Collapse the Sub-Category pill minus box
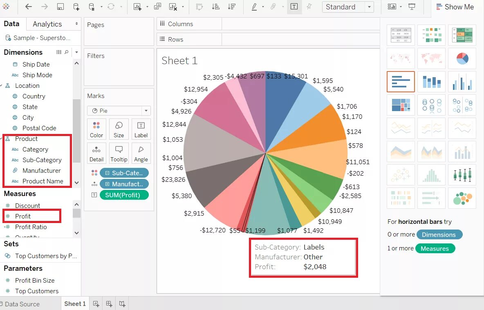The height and width of the screenshot is (310, 484). click(x=107, y=173)
